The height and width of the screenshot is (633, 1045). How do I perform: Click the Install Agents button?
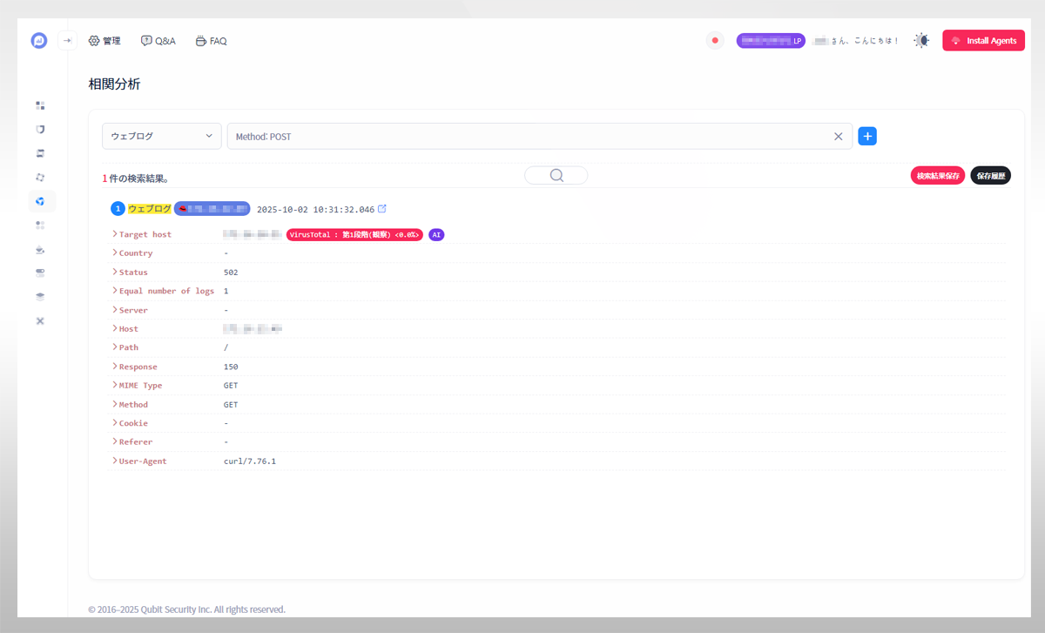pos(983,41)
